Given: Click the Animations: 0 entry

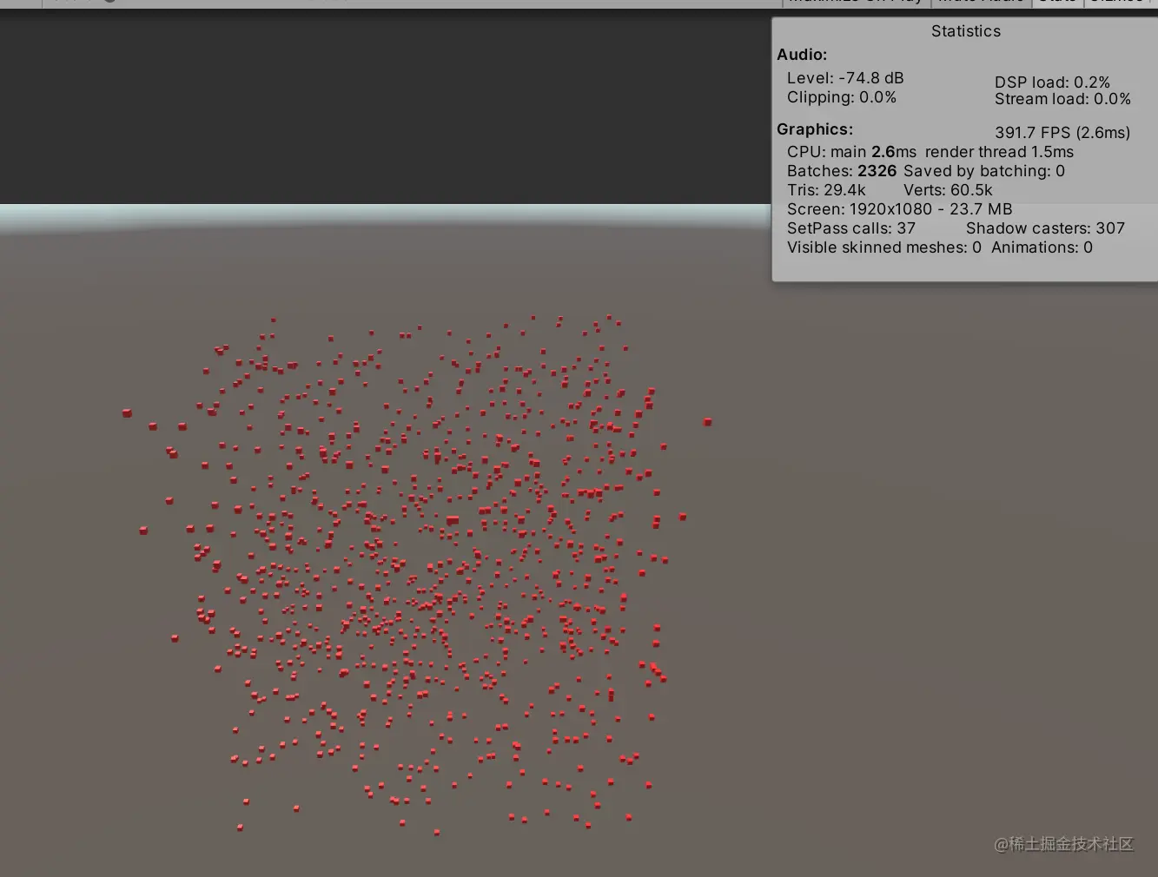Looking at the screenshot, I should pos(1042,247).
